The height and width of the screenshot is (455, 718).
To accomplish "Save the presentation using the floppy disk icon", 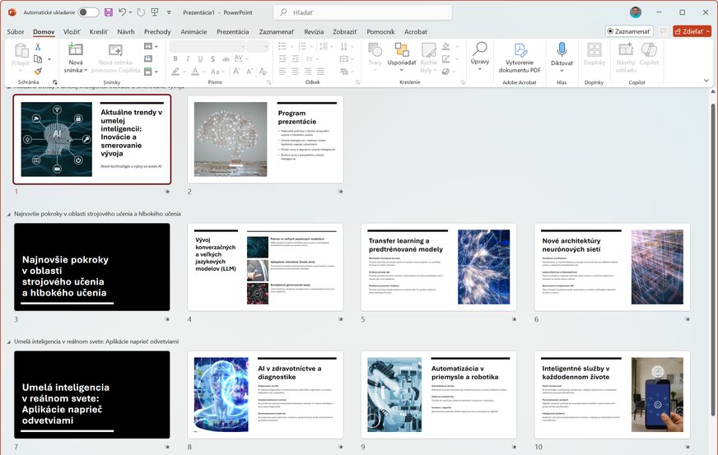I will click(x=108, y=12).
